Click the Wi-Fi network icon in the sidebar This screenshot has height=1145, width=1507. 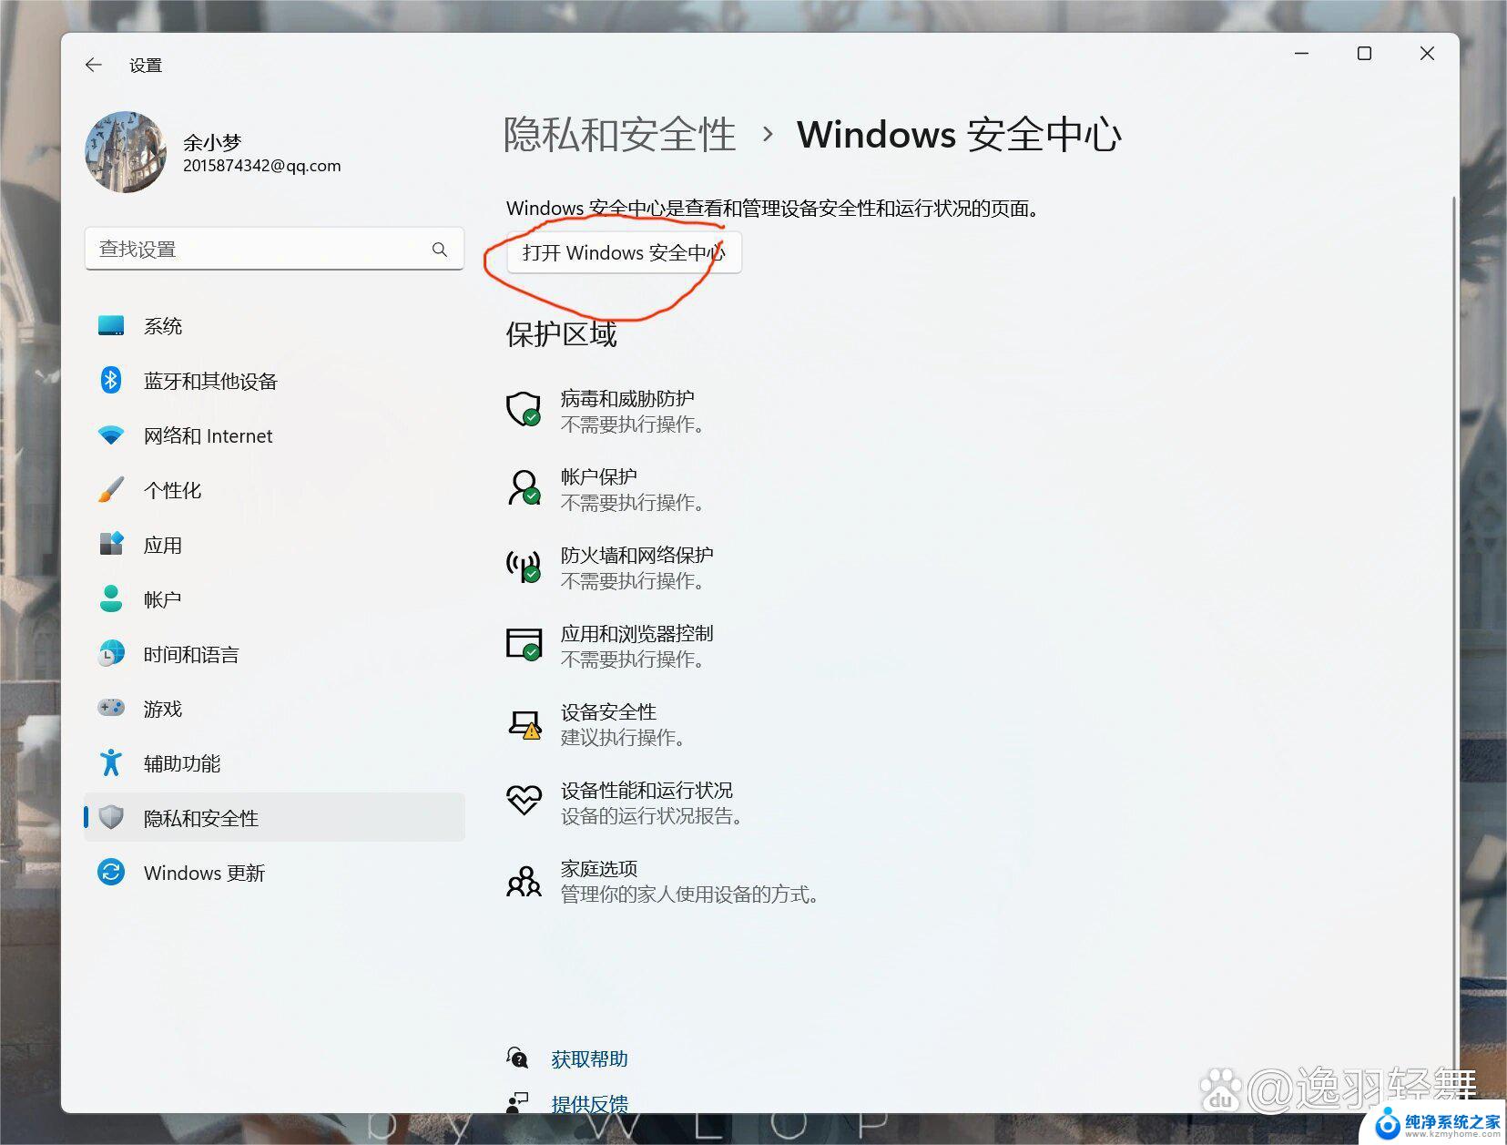[111, 435]
